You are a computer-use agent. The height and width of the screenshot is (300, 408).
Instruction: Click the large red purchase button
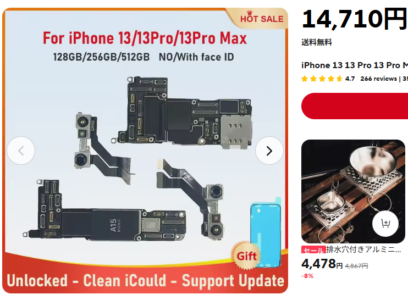(x=355, y=106)
